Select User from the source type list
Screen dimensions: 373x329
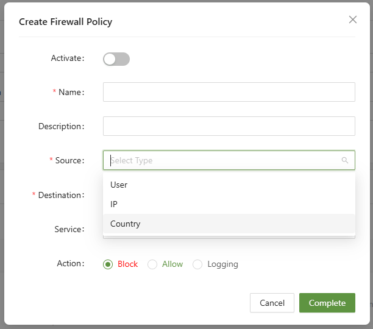pyautogui.click(x=119, y=185)
